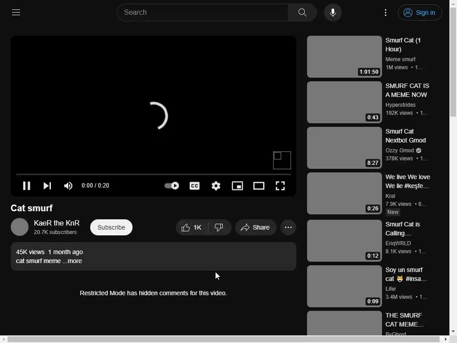Subscribe to KaeR the KnR
Image resolution: width=457 pixels, height=343 pixels.
(111, 227)
